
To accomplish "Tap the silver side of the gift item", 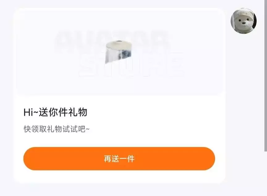I will pyautogui.click(x=118, y=55).
